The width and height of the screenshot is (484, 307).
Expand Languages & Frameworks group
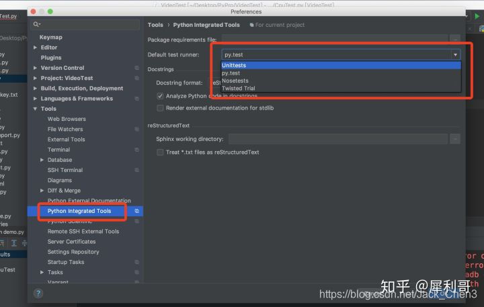pos(35,99)
